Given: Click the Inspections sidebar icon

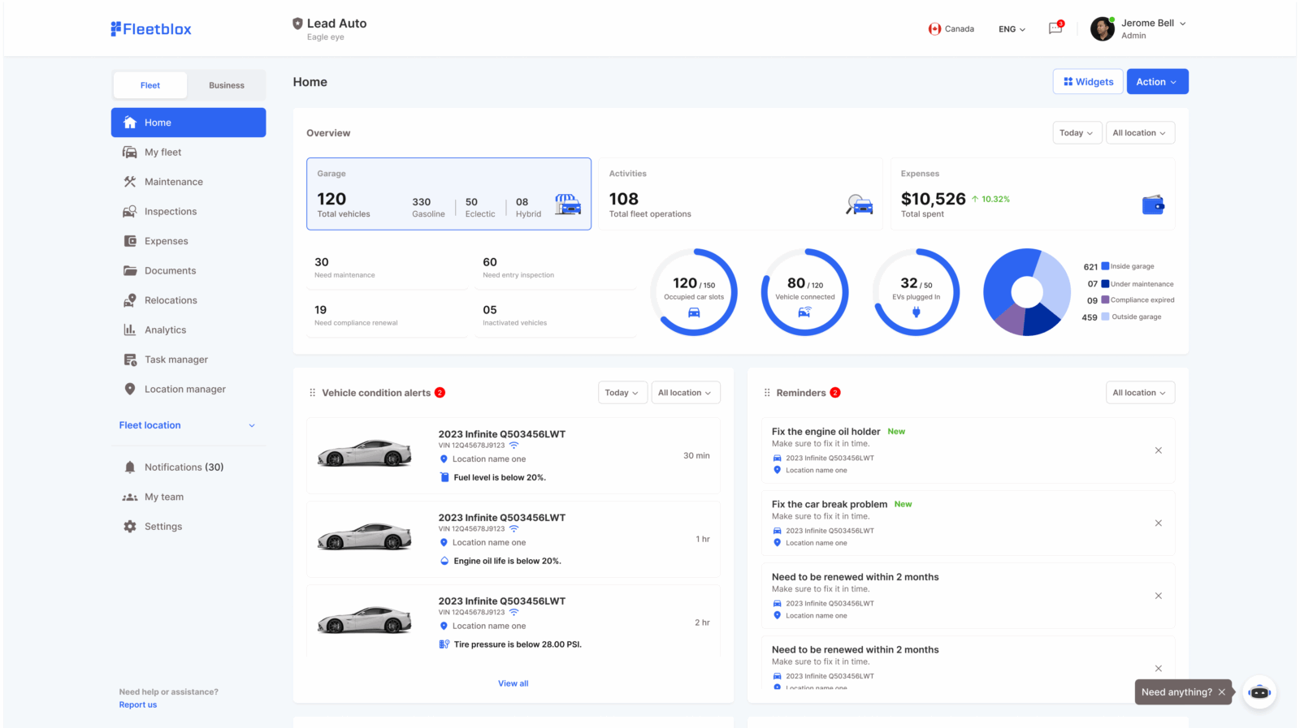Looking at the screenshot, I should pos(130,211).
